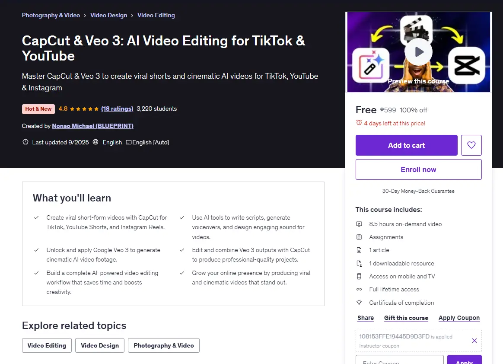Click the 4.8 rating number
503x364 pixels.
click(63, 109)
